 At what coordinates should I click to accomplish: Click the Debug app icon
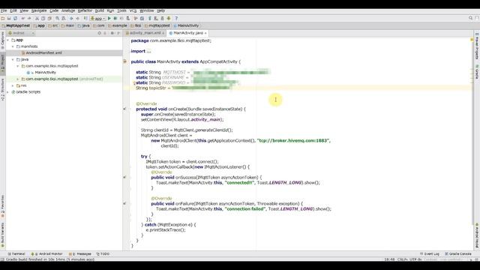[115, 18]
